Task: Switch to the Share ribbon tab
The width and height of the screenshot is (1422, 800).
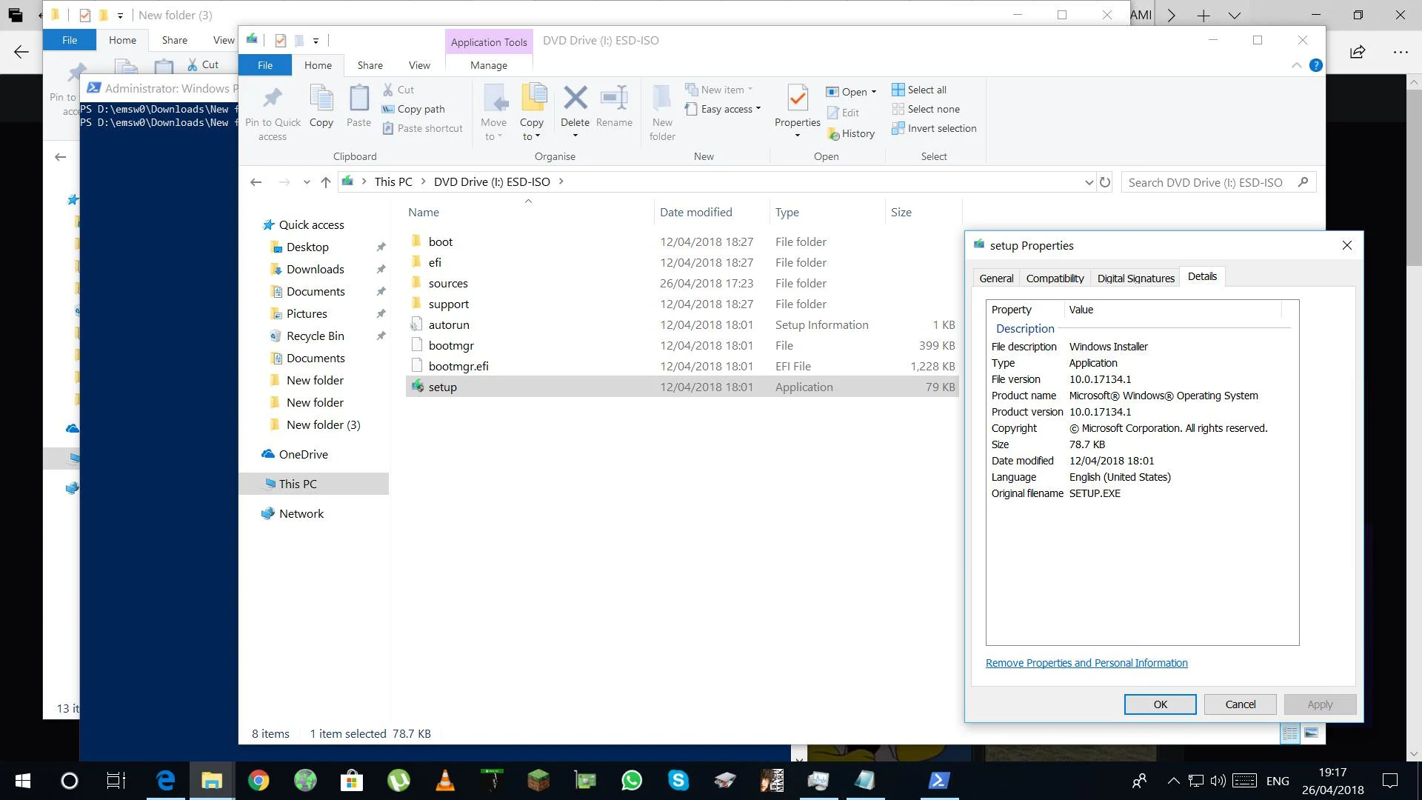Action: click(370, 65)
